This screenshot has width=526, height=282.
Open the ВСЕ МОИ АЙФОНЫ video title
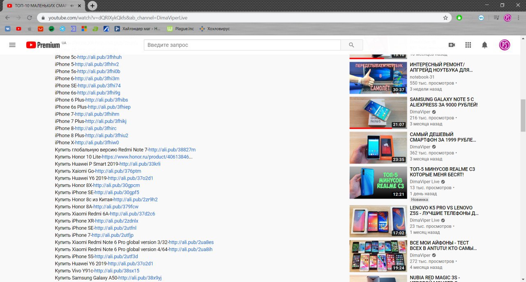tap(444, 245)
